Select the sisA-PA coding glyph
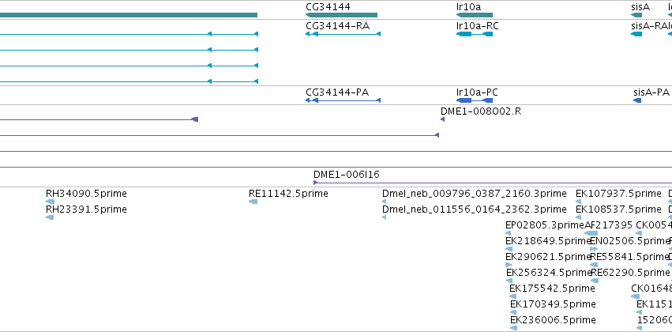672x332 pixels. tap(637, 100)
